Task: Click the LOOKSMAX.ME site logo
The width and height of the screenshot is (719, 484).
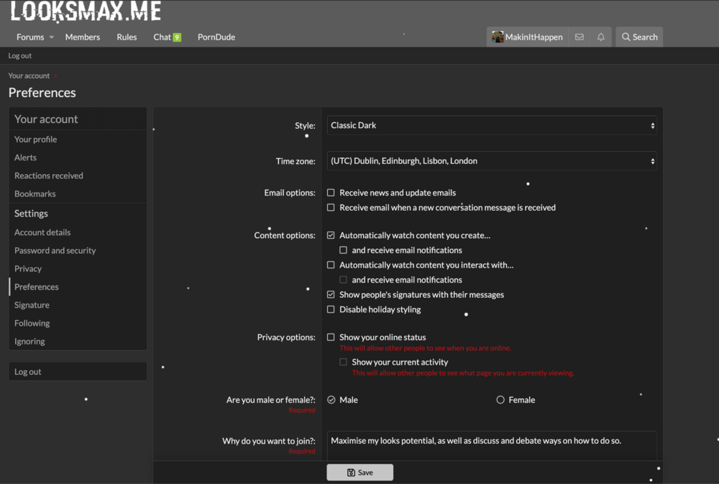Action: [86, 12]
